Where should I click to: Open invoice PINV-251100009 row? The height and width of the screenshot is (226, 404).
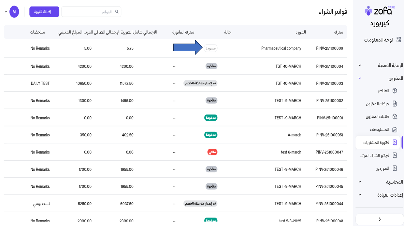pyautogui.click(x=329, y=48)
